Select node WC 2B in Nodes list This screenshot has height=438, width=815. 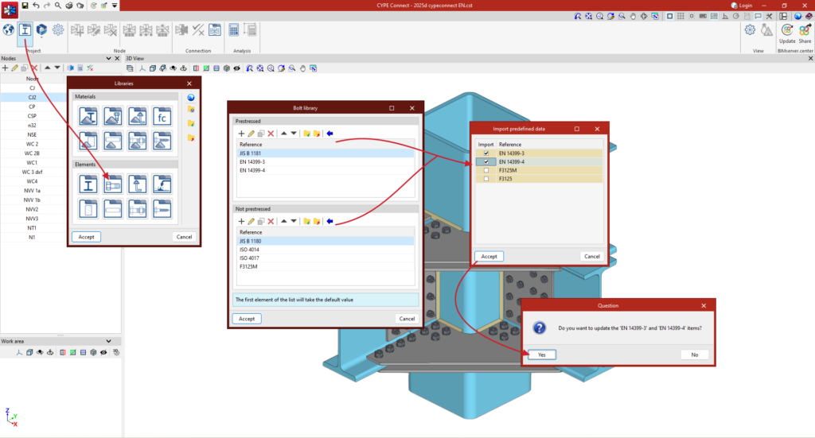pos(33,153)
